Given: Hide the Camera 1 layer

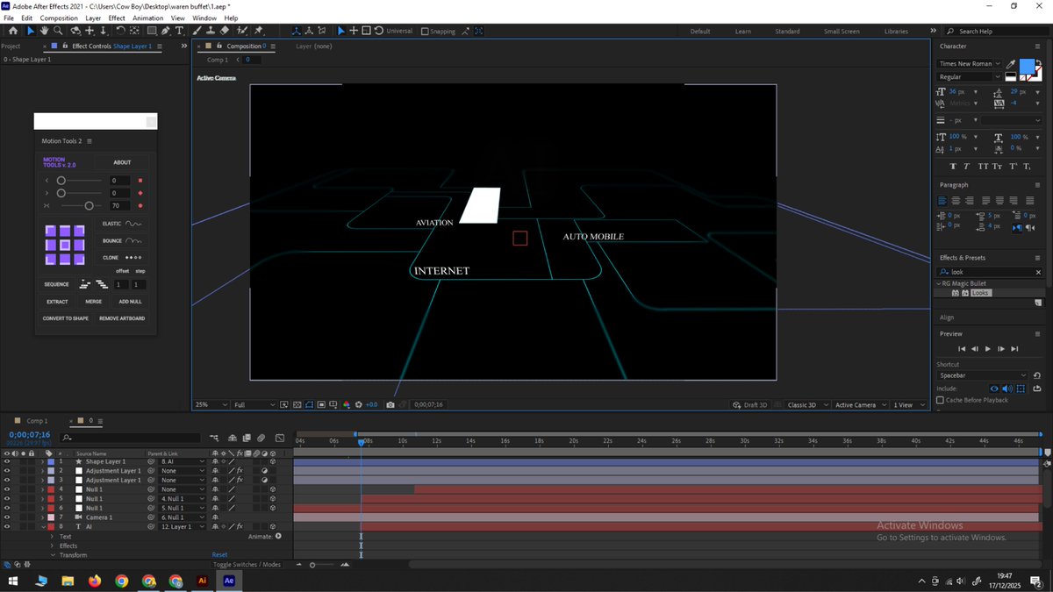Looking at the screenshot, I should coord(7,517).
